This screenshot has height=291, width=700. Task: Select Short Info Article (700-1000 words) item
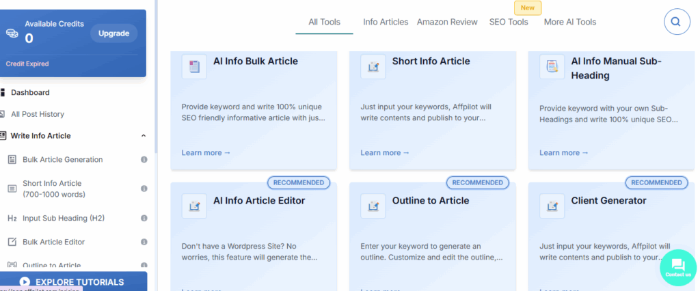(x=53, y=189)
